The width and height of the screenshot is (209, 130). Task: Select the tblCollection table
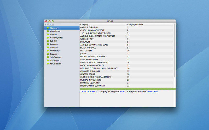point(62,64)
